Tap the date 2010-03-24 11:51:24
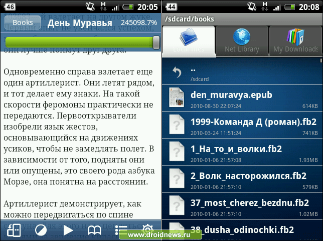Screen dimensions: 323x241 point(216,133)
